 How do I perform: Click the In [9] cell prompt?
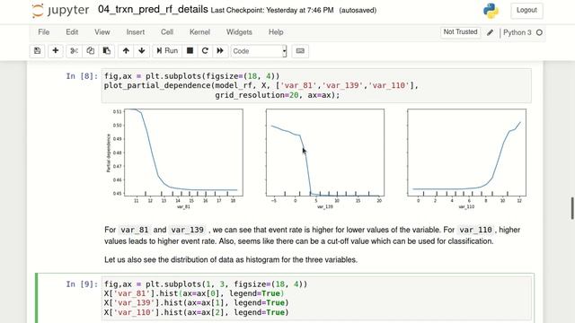[82, 284]
